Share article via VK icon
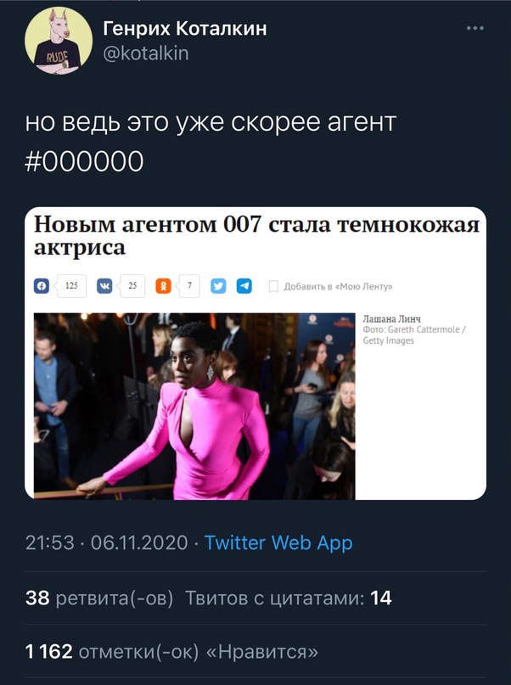The height and width of the screenshot is (685, 511). point(104,286)
